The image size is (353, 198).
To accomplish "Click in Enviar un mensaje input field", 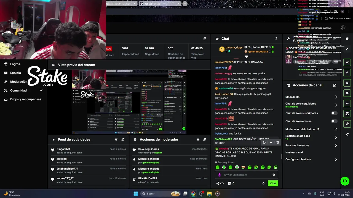I will (247, 175).
